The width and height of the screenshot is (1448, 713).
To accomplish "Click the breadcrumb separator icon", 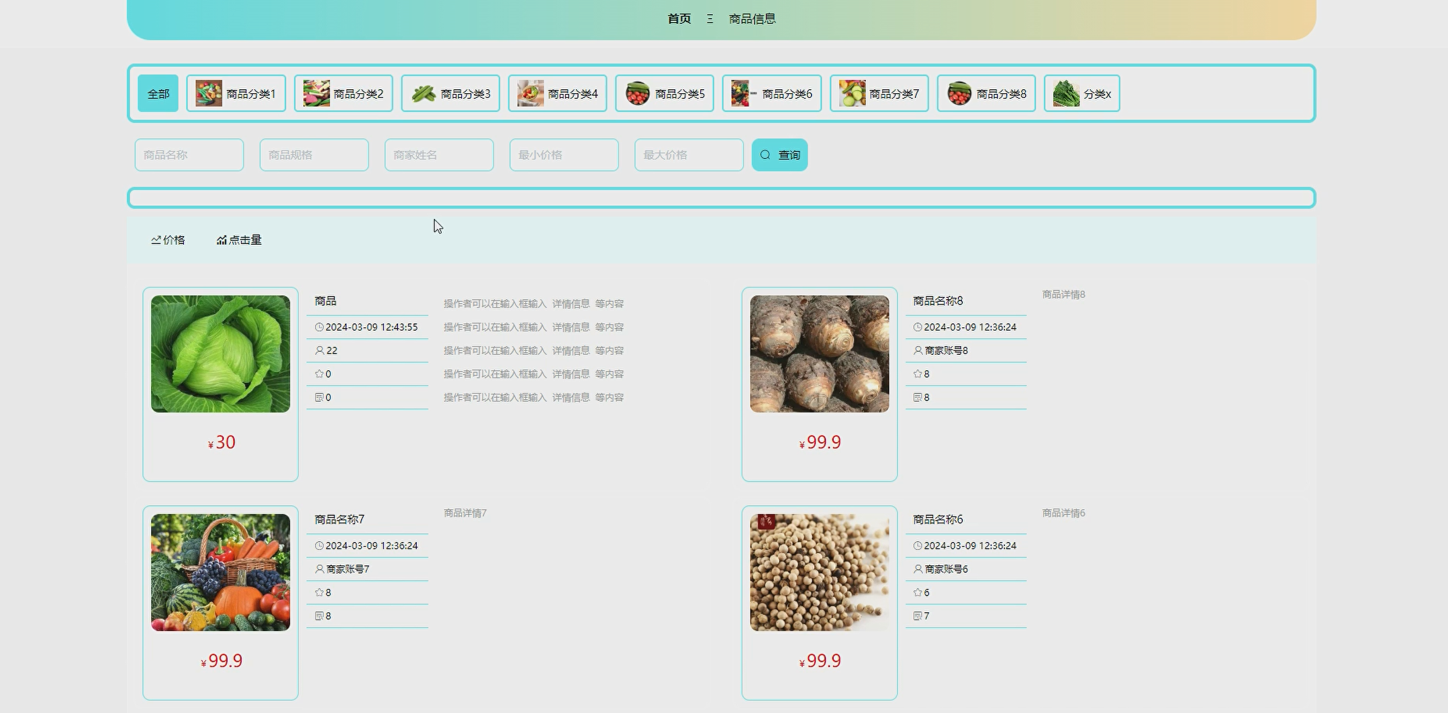I will click(x=710, y=19).
